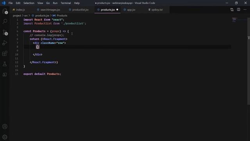
Task: Click the closing React.Fragment tag line
Action: 44,62
